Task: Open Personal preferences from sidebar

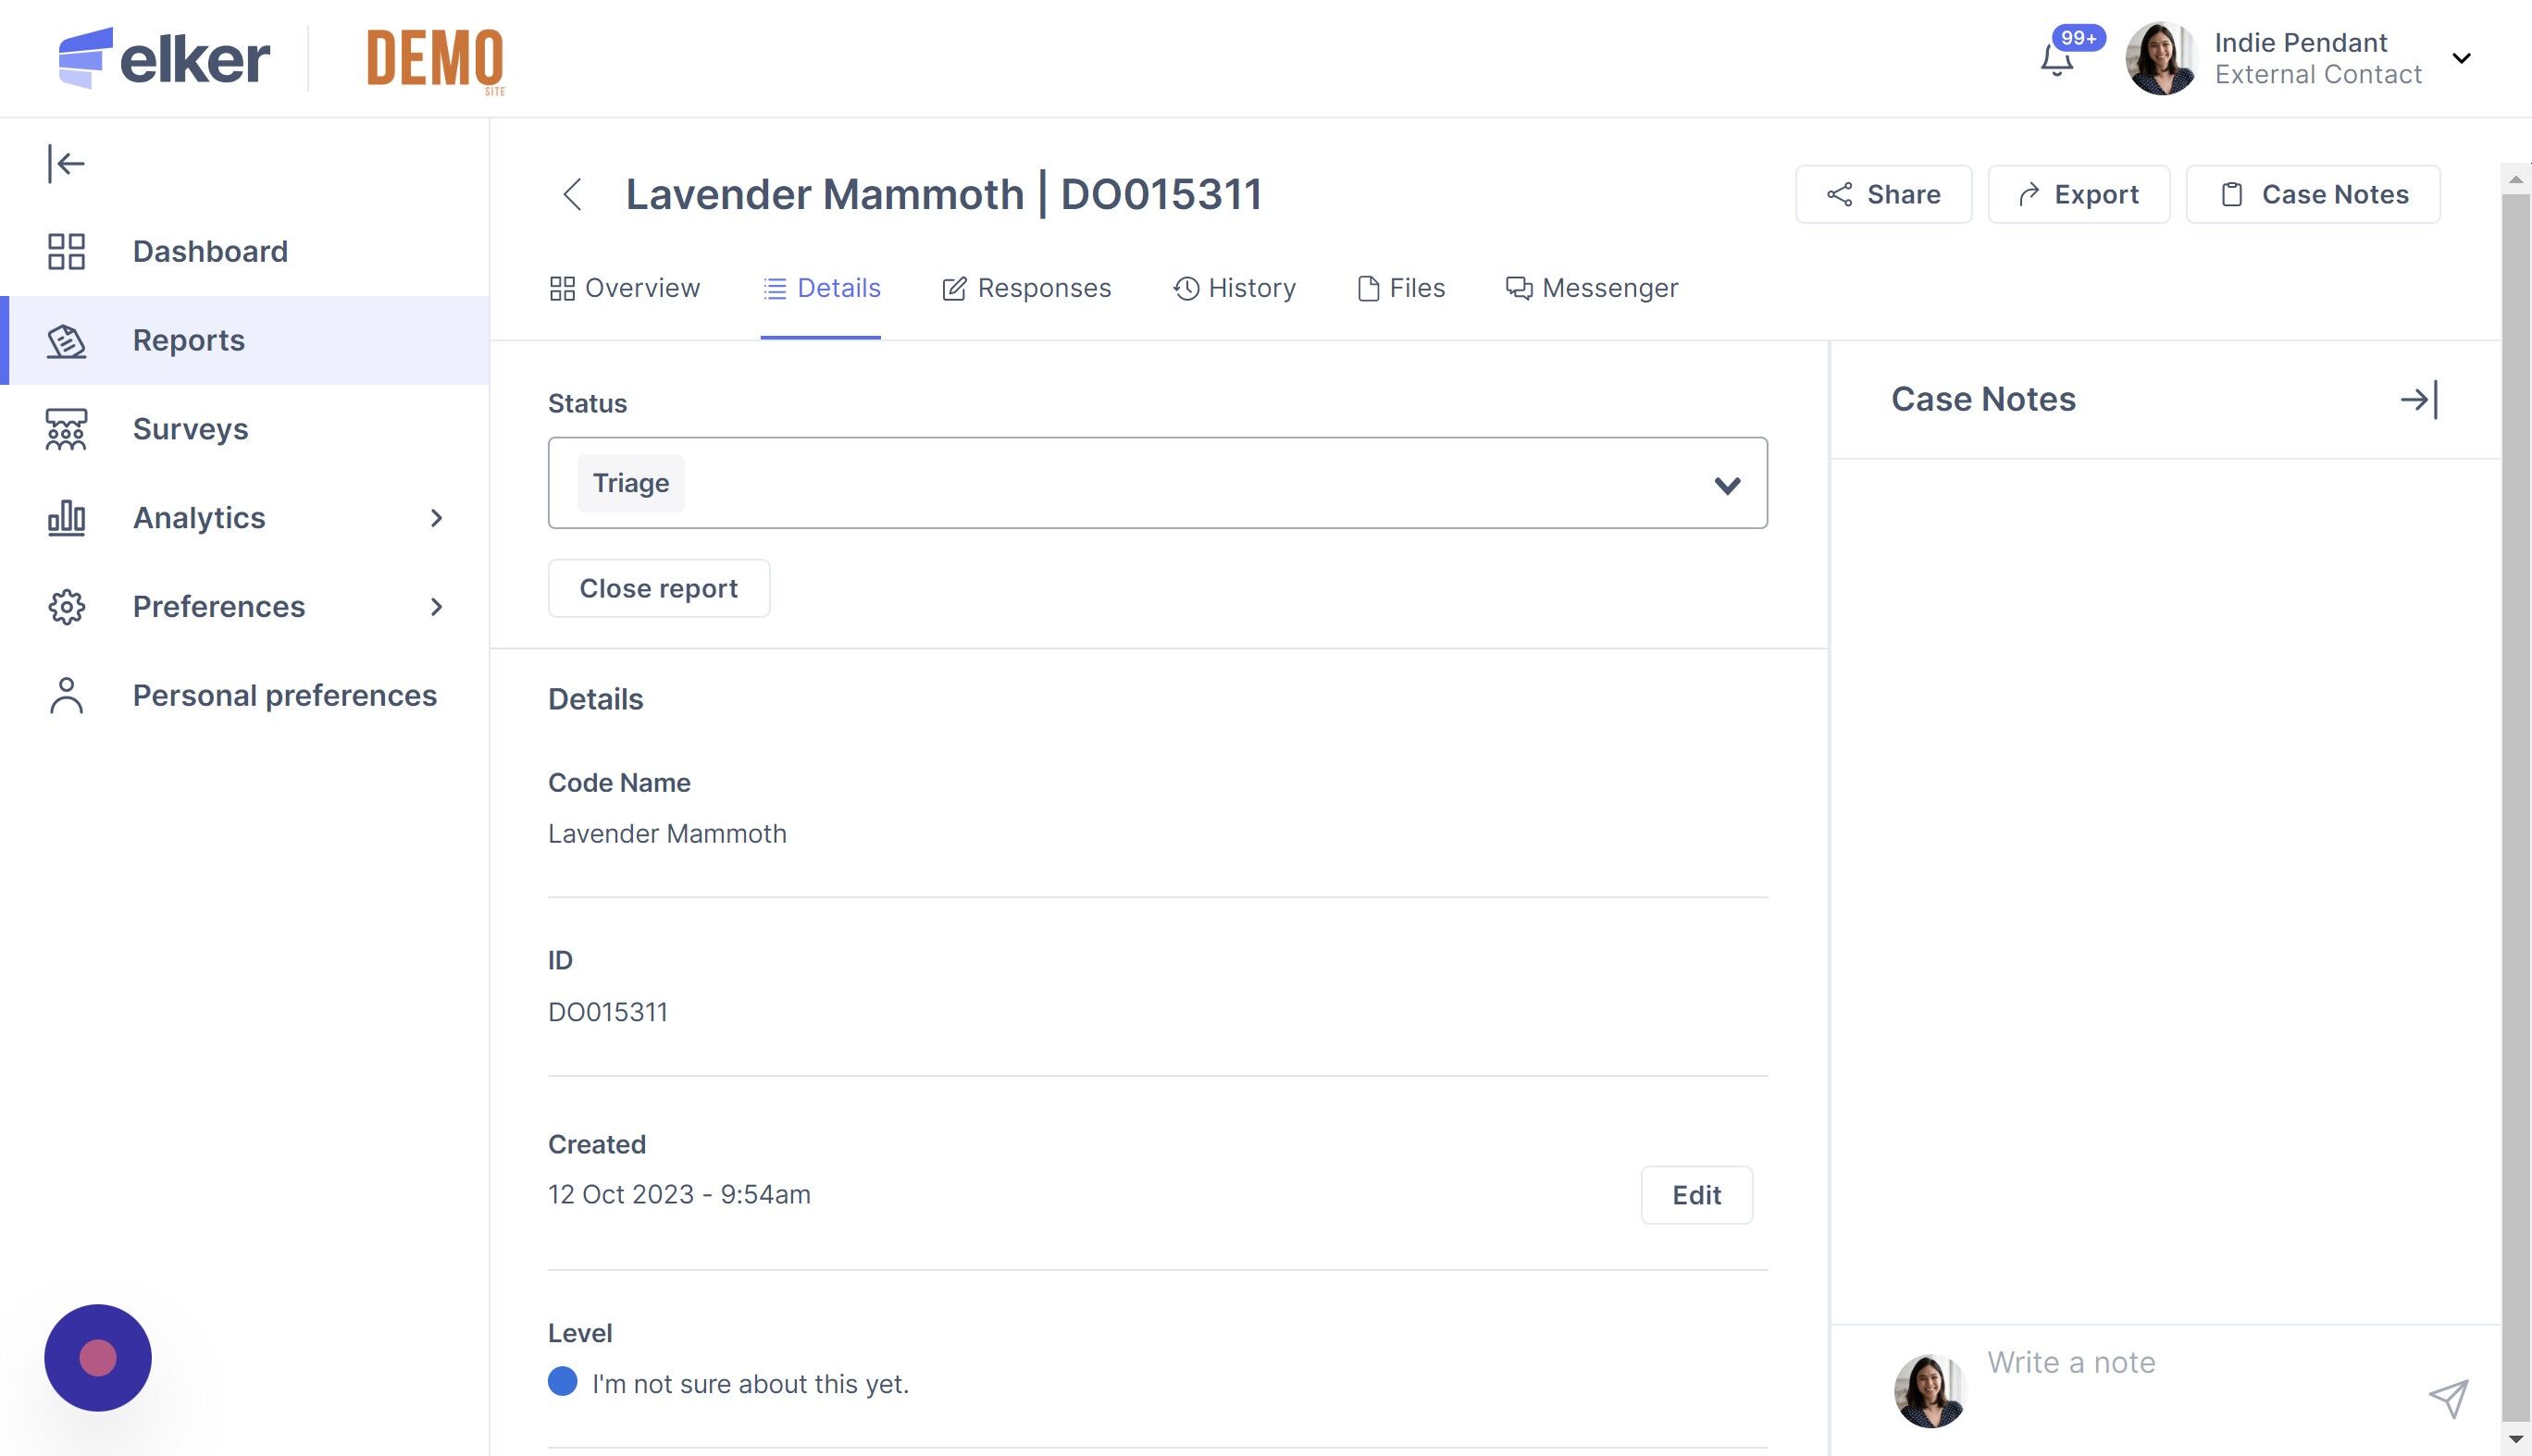Action: click(x=284, y=695)
